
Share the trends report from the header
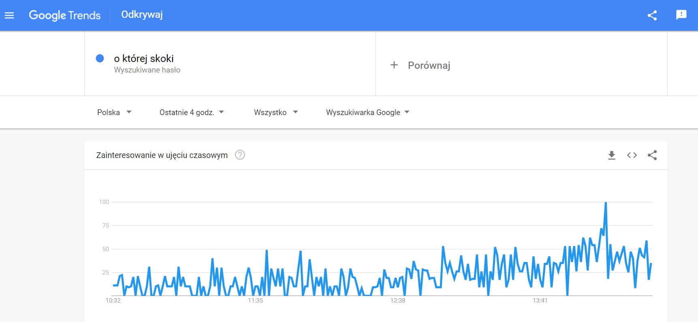pyautogui.click(x=652, y=15)
